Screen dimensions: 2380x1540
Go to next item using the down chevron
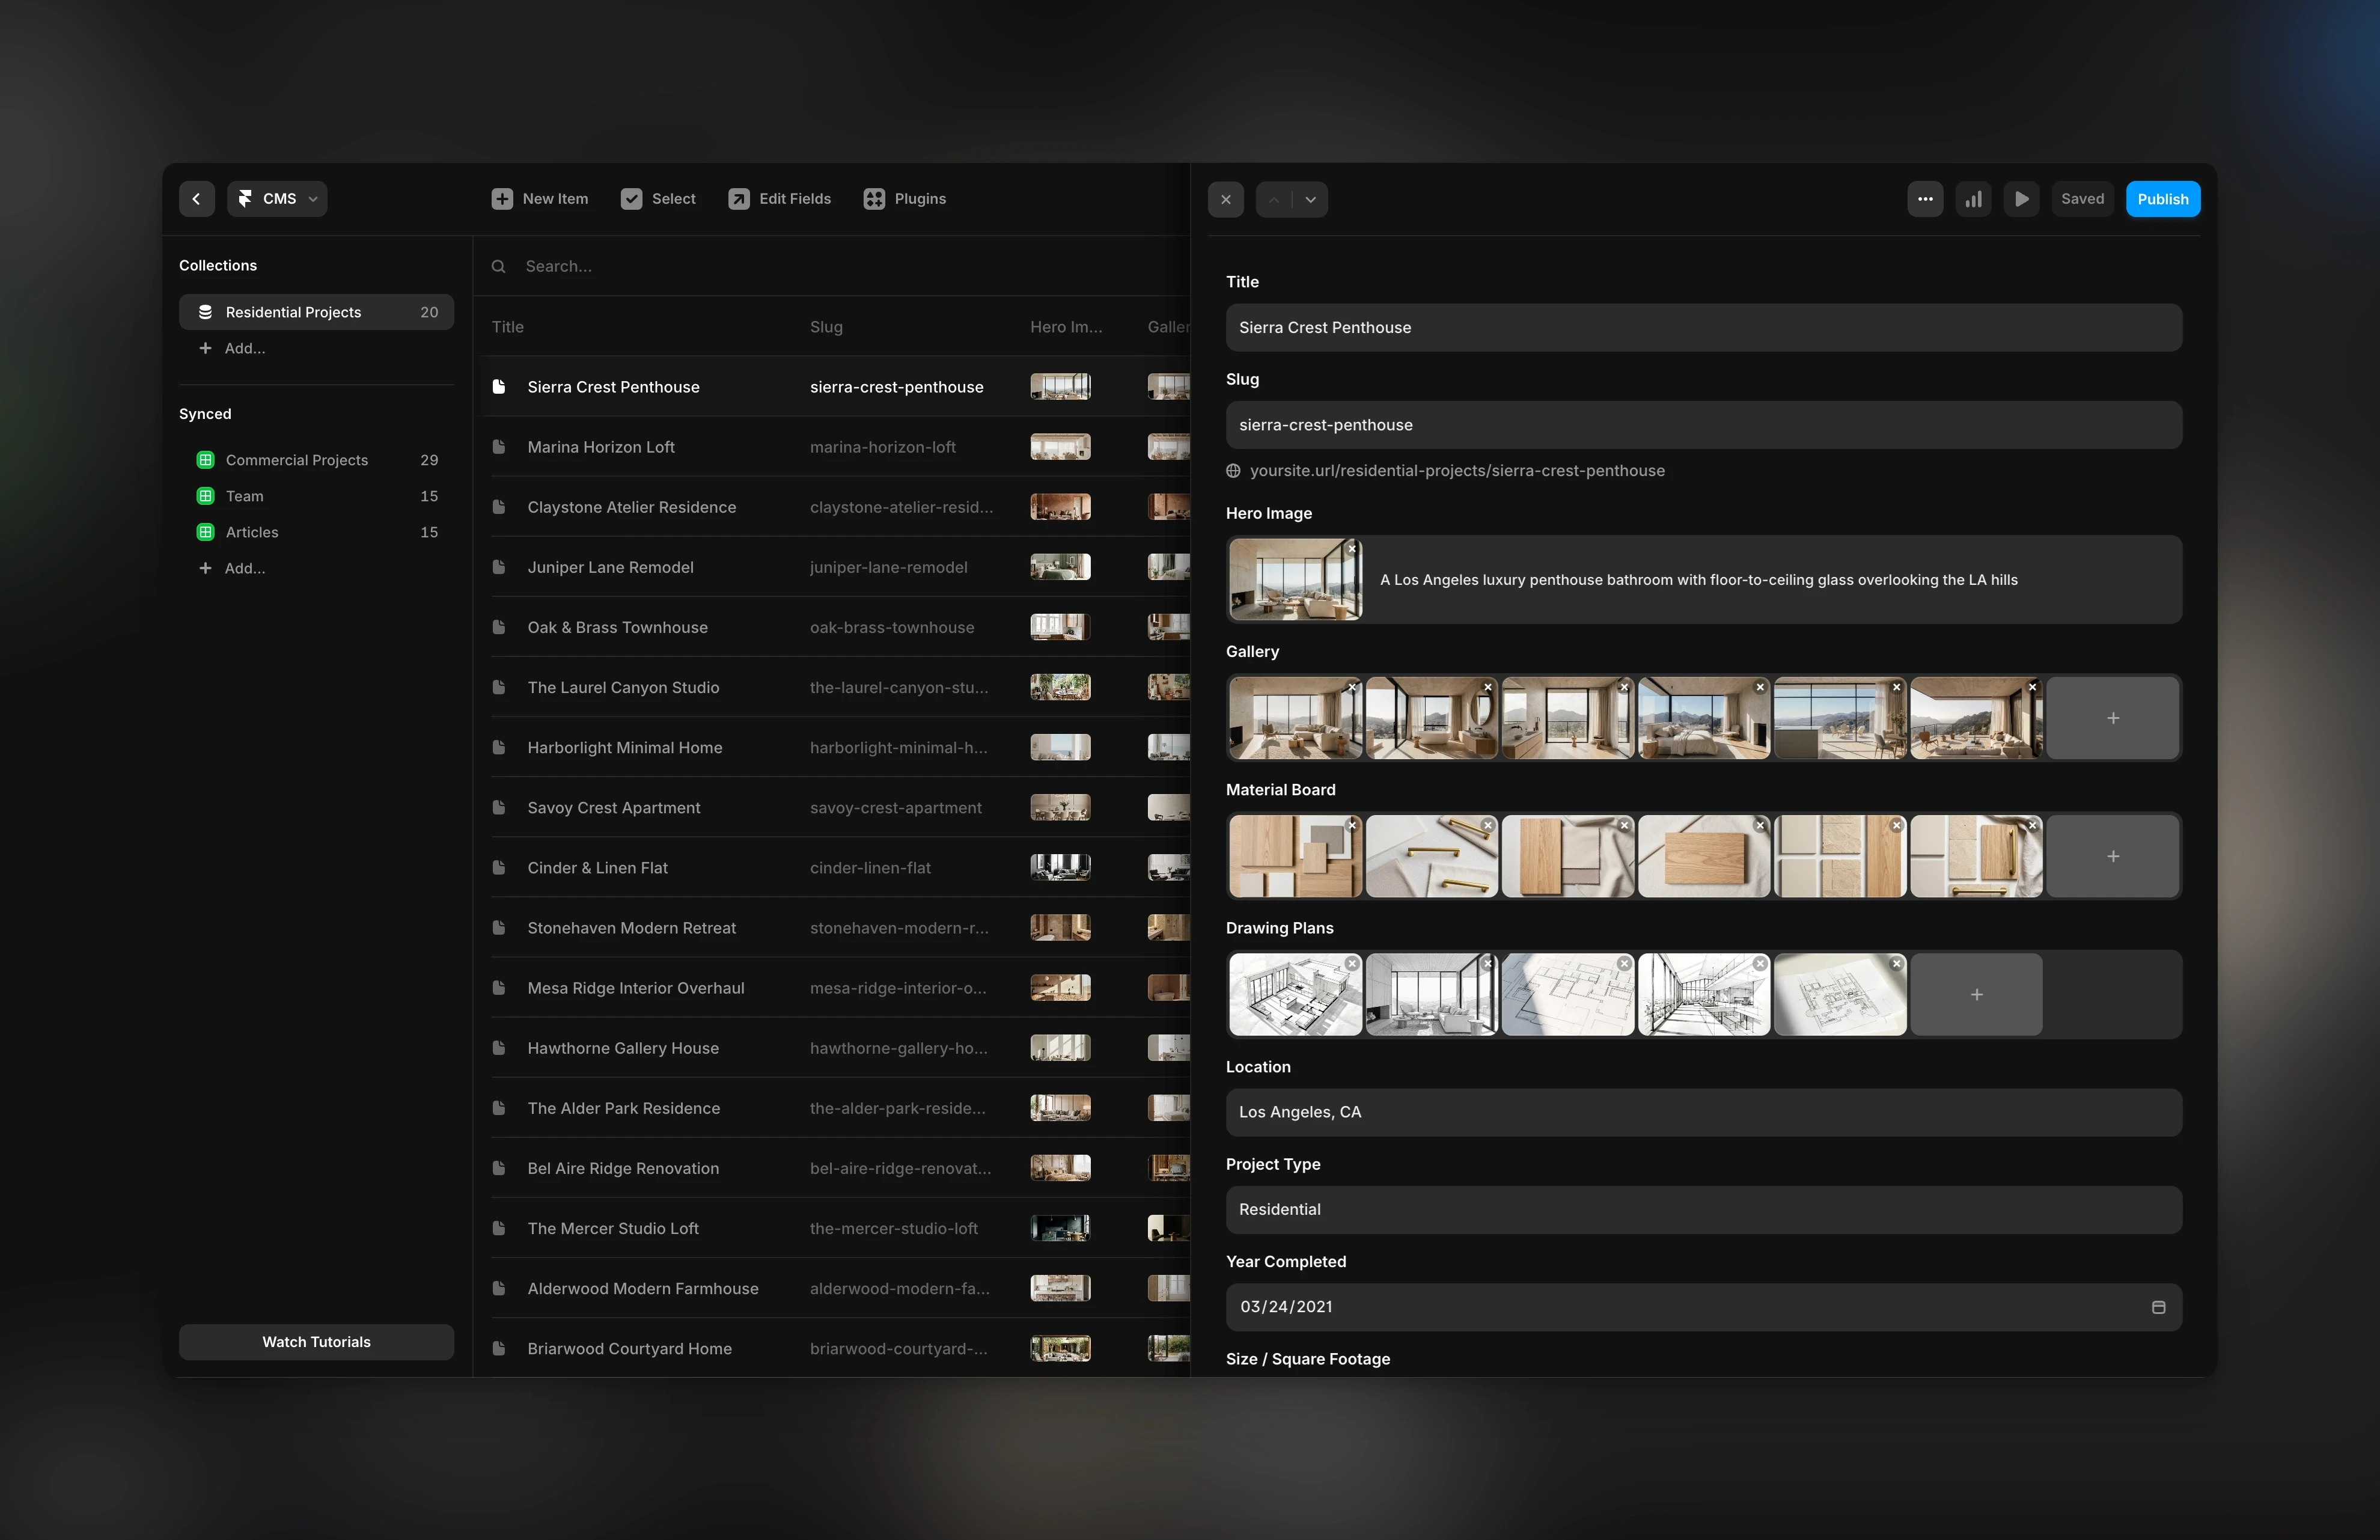[1310, 199]
